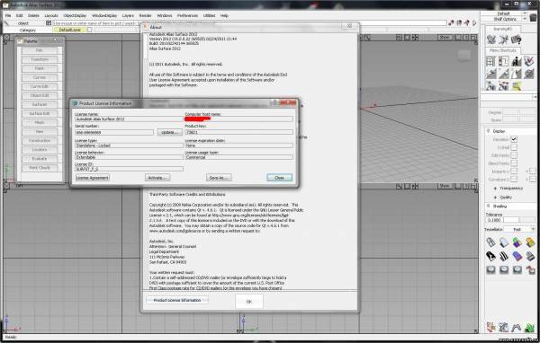Click the magnifier icon on yellow background
The width and height of the screenshot is (540, 343).
point(517,86)
